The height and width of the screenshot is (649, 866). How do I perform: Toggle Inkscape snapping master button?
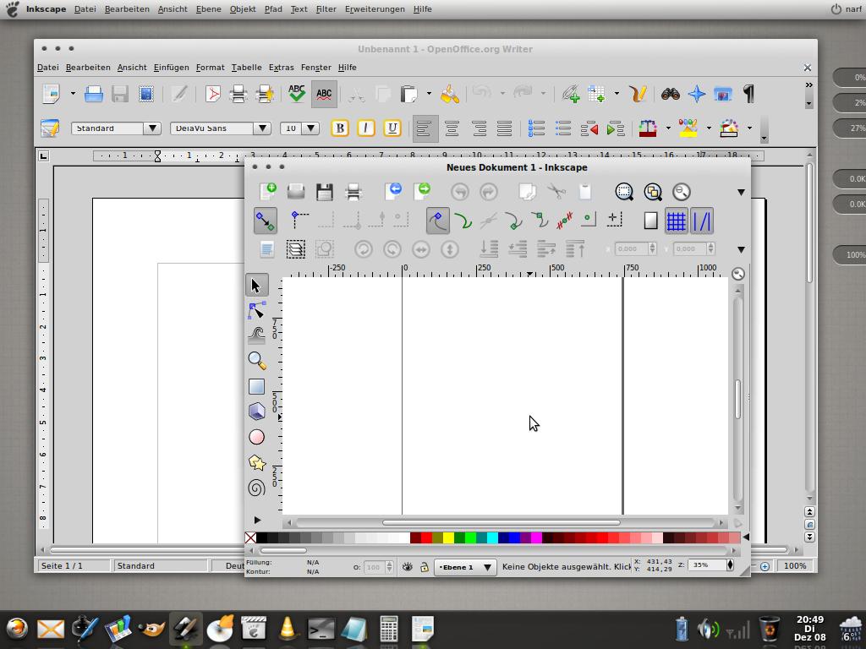pyautogui.click(x=265, y=221)
